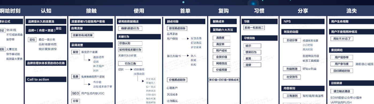Click the 画像\渠道\行为 box
Viewport: 374px width, 104px height.
[130, 28]
